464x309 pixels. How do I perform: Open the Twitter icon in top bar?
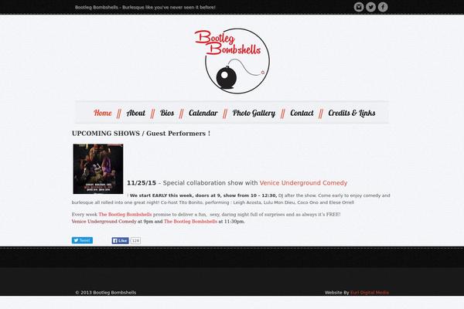pos(370,7)
